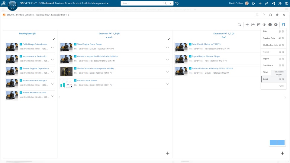The image size is (290, 163).
Task: Expand Improvement to Reduce Ex... card chevron
Action: 52,60
